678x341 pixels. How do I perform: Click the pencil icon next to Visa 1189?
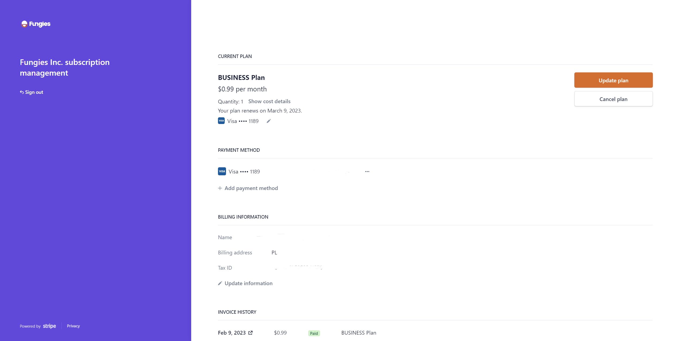pyautogui.click(x=269, y=121)
